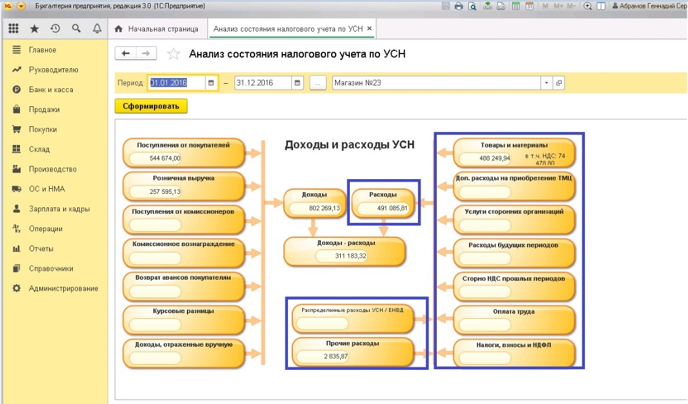Click the Товары и материалы block

(x=514, y=152)
